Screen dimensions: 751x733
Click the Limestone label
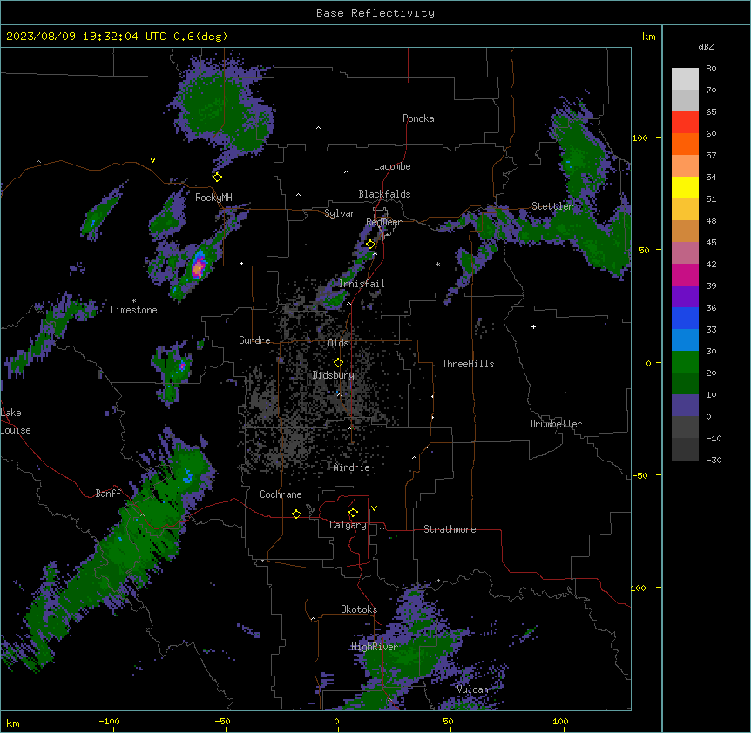[x=133, y=310]
